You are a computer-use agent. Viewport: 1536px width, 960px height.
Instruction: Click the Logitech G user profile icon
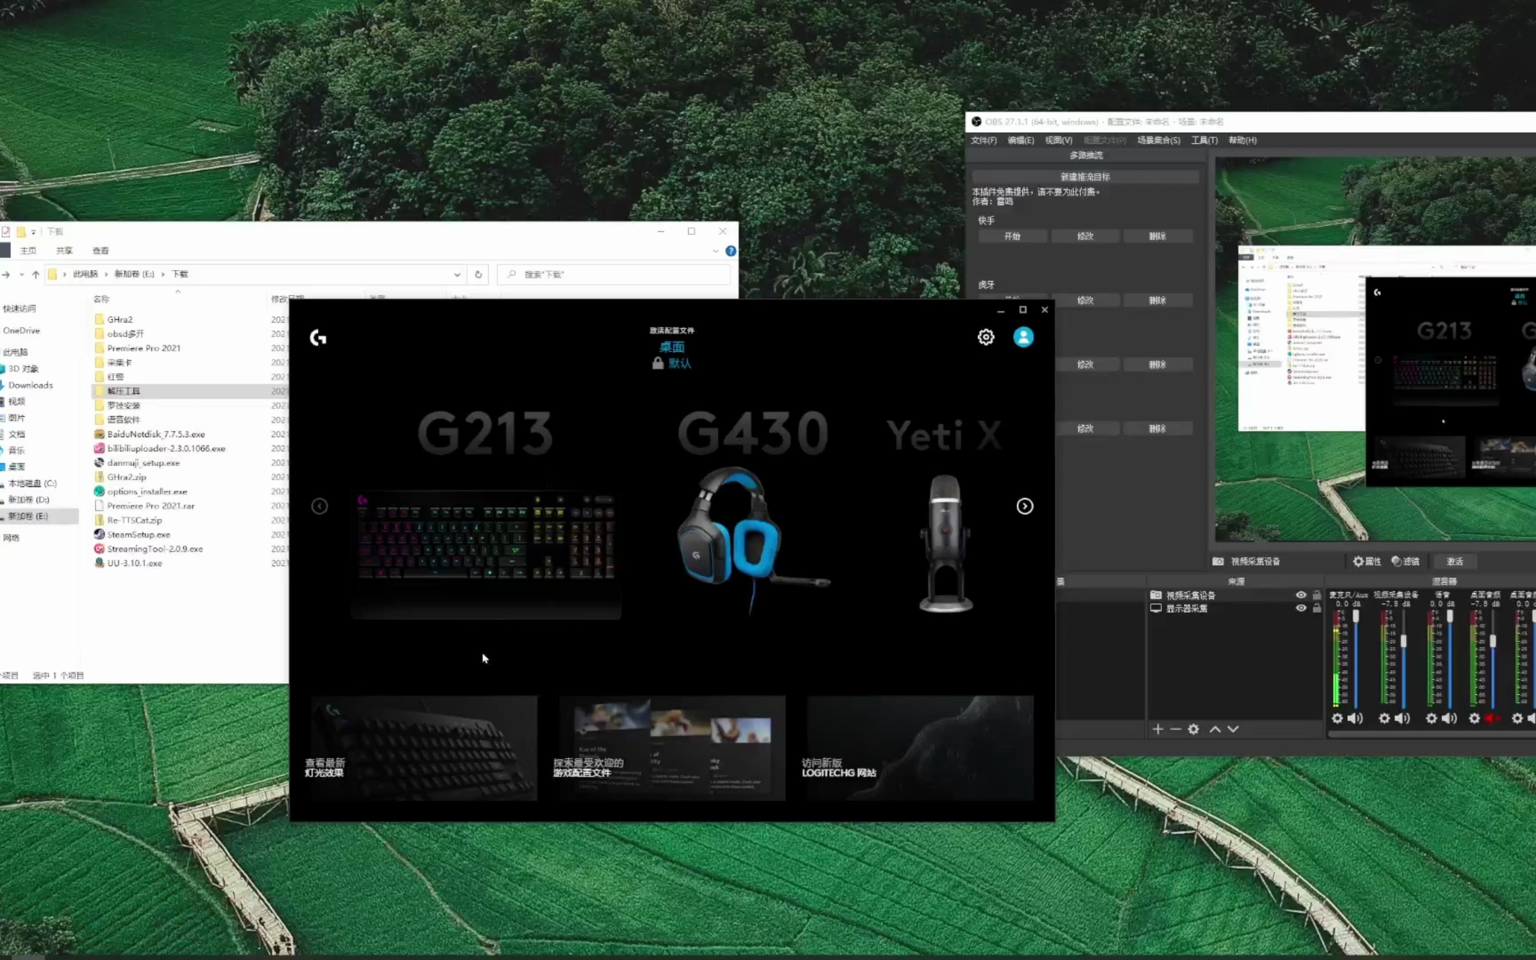(x=1022, y=336)
